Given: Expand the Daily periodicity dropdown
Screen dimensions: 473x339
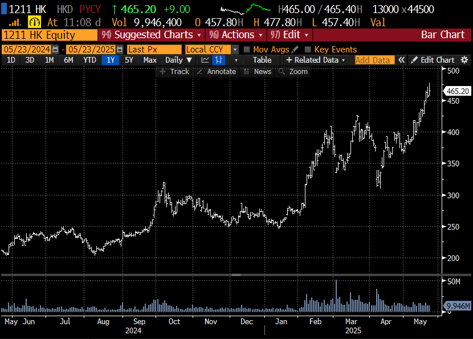Looking at the screenshot, I should [x=178, y=60].
